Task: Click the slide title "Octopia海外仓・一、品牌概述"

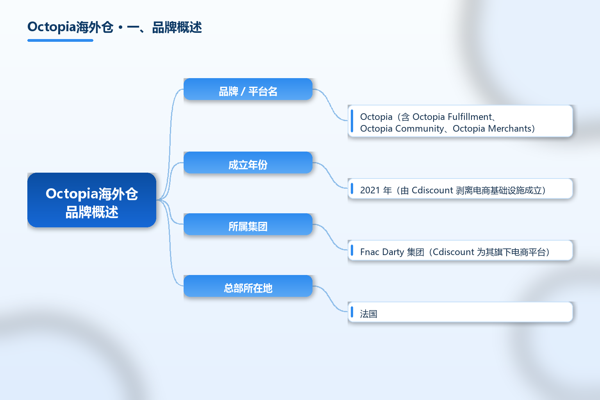Action: 114,27
